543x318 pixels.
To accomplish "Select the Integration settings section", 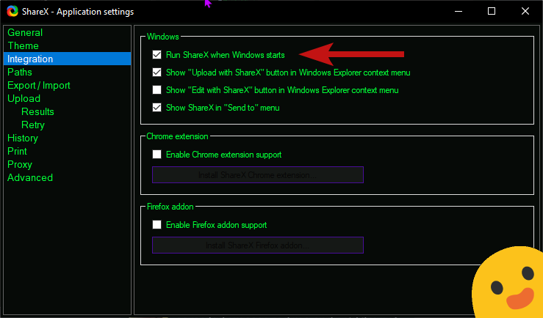I will [x=67, y=59].
